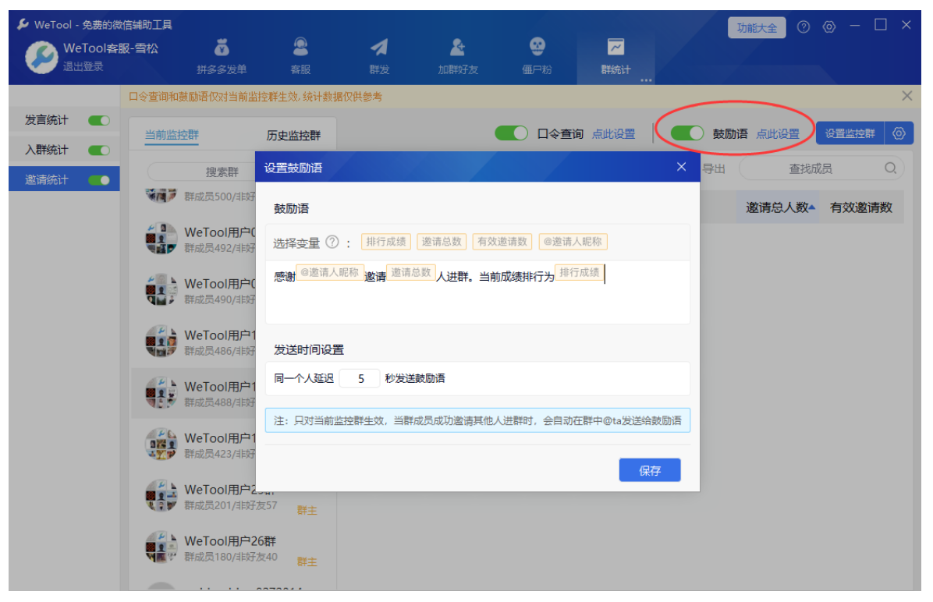Open the 拼多多发单 tool
The width and height of the screenshot is (933, 602).
[222, 56]
